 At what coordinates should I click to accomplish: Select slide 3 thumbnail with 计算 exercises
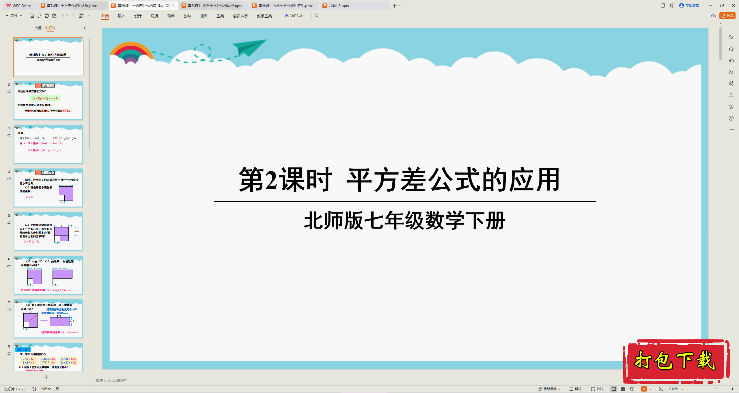[x=48, y=144]
